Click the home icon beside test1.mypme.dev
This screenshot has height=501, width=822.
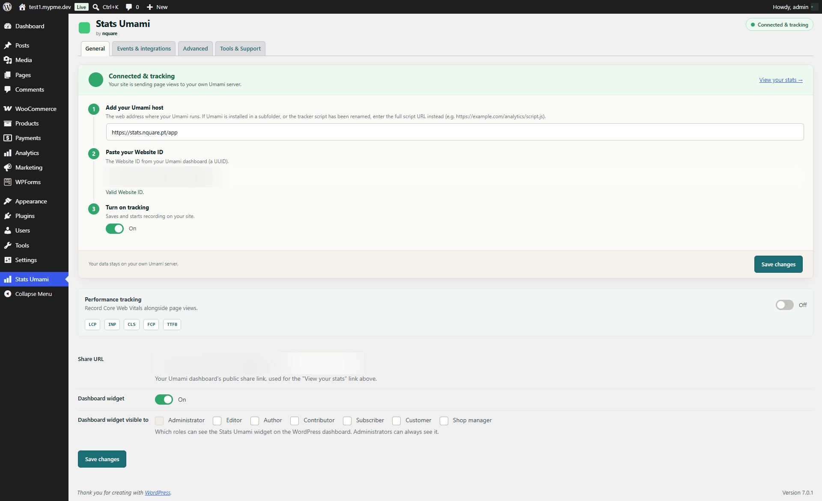22,7
